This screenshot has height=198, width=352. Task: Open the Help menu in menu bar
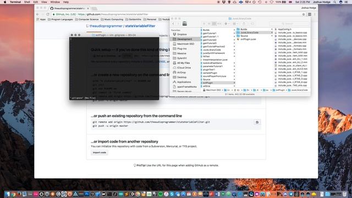coord(66,2)
